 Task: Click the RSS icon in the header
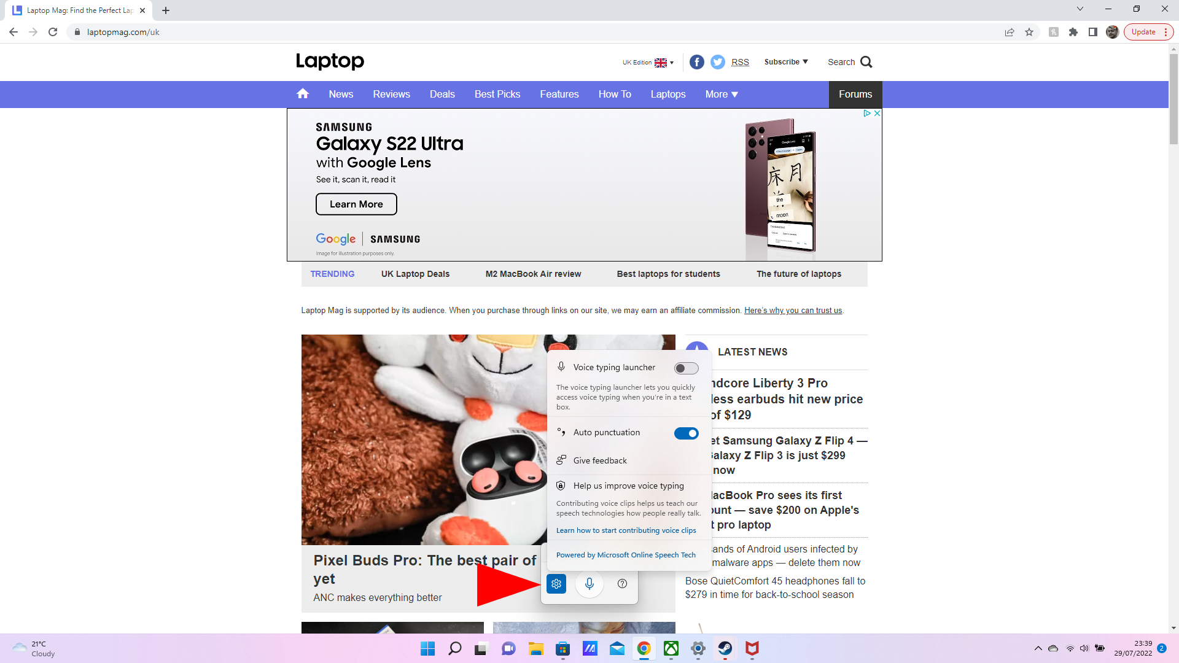[739, 61]
